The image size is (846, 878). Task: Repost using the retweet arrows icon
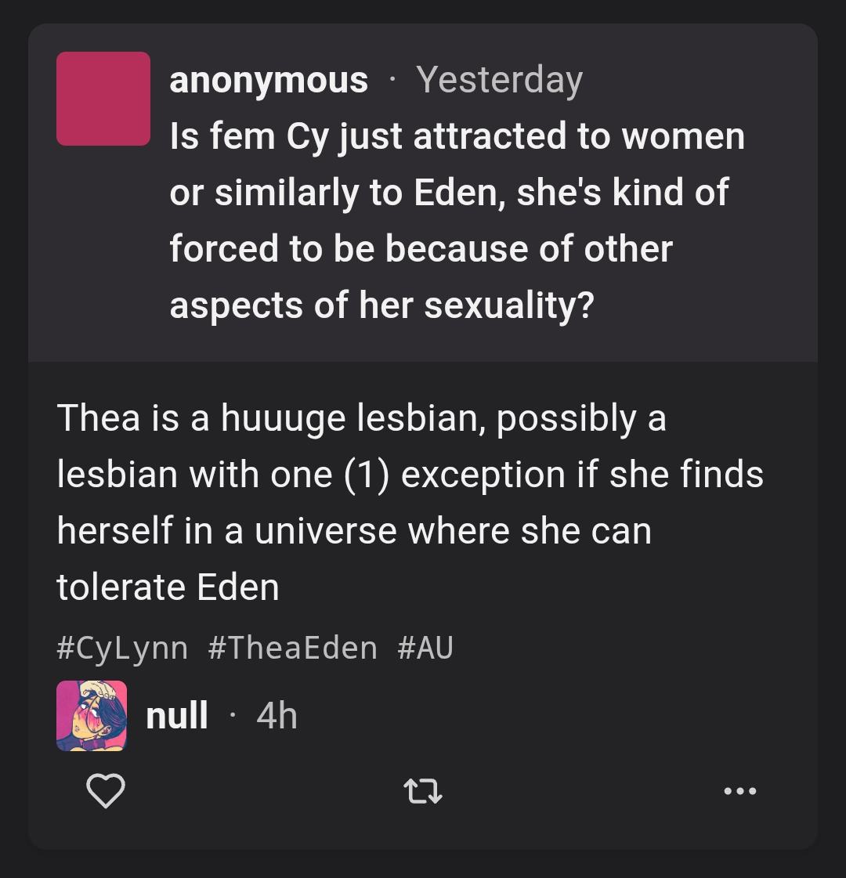point(423,791)
